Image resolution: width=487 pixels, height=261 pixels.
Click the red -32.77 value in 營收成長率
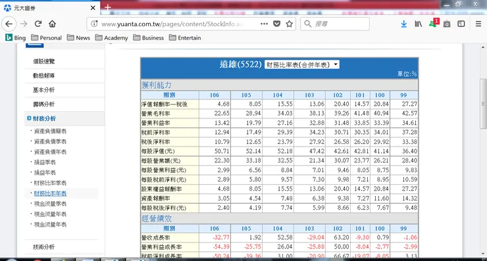(221, 237)
